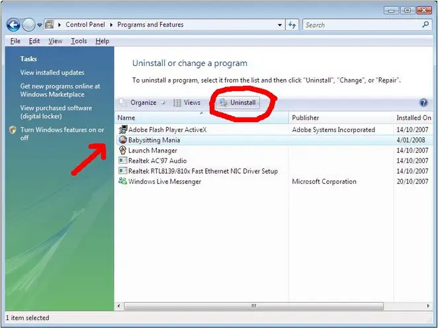Minimize the Programs and Features window
Screen dimensions: 438x329
click(392, 11)
